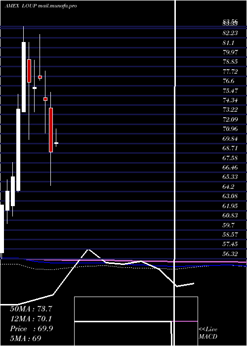
Task: Click the 12MA : 70.1 readout
Action: [x=31, y=319]
